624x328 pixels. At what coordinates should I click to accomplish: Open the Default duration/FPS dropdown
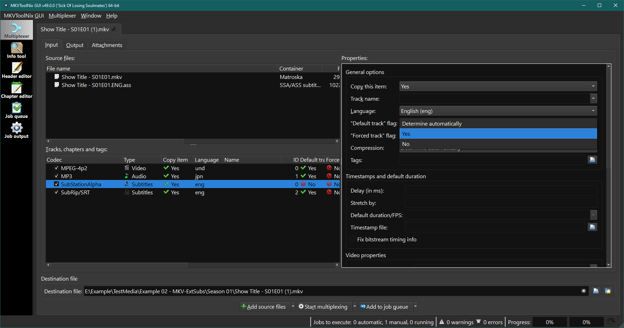tap(593, 215)
